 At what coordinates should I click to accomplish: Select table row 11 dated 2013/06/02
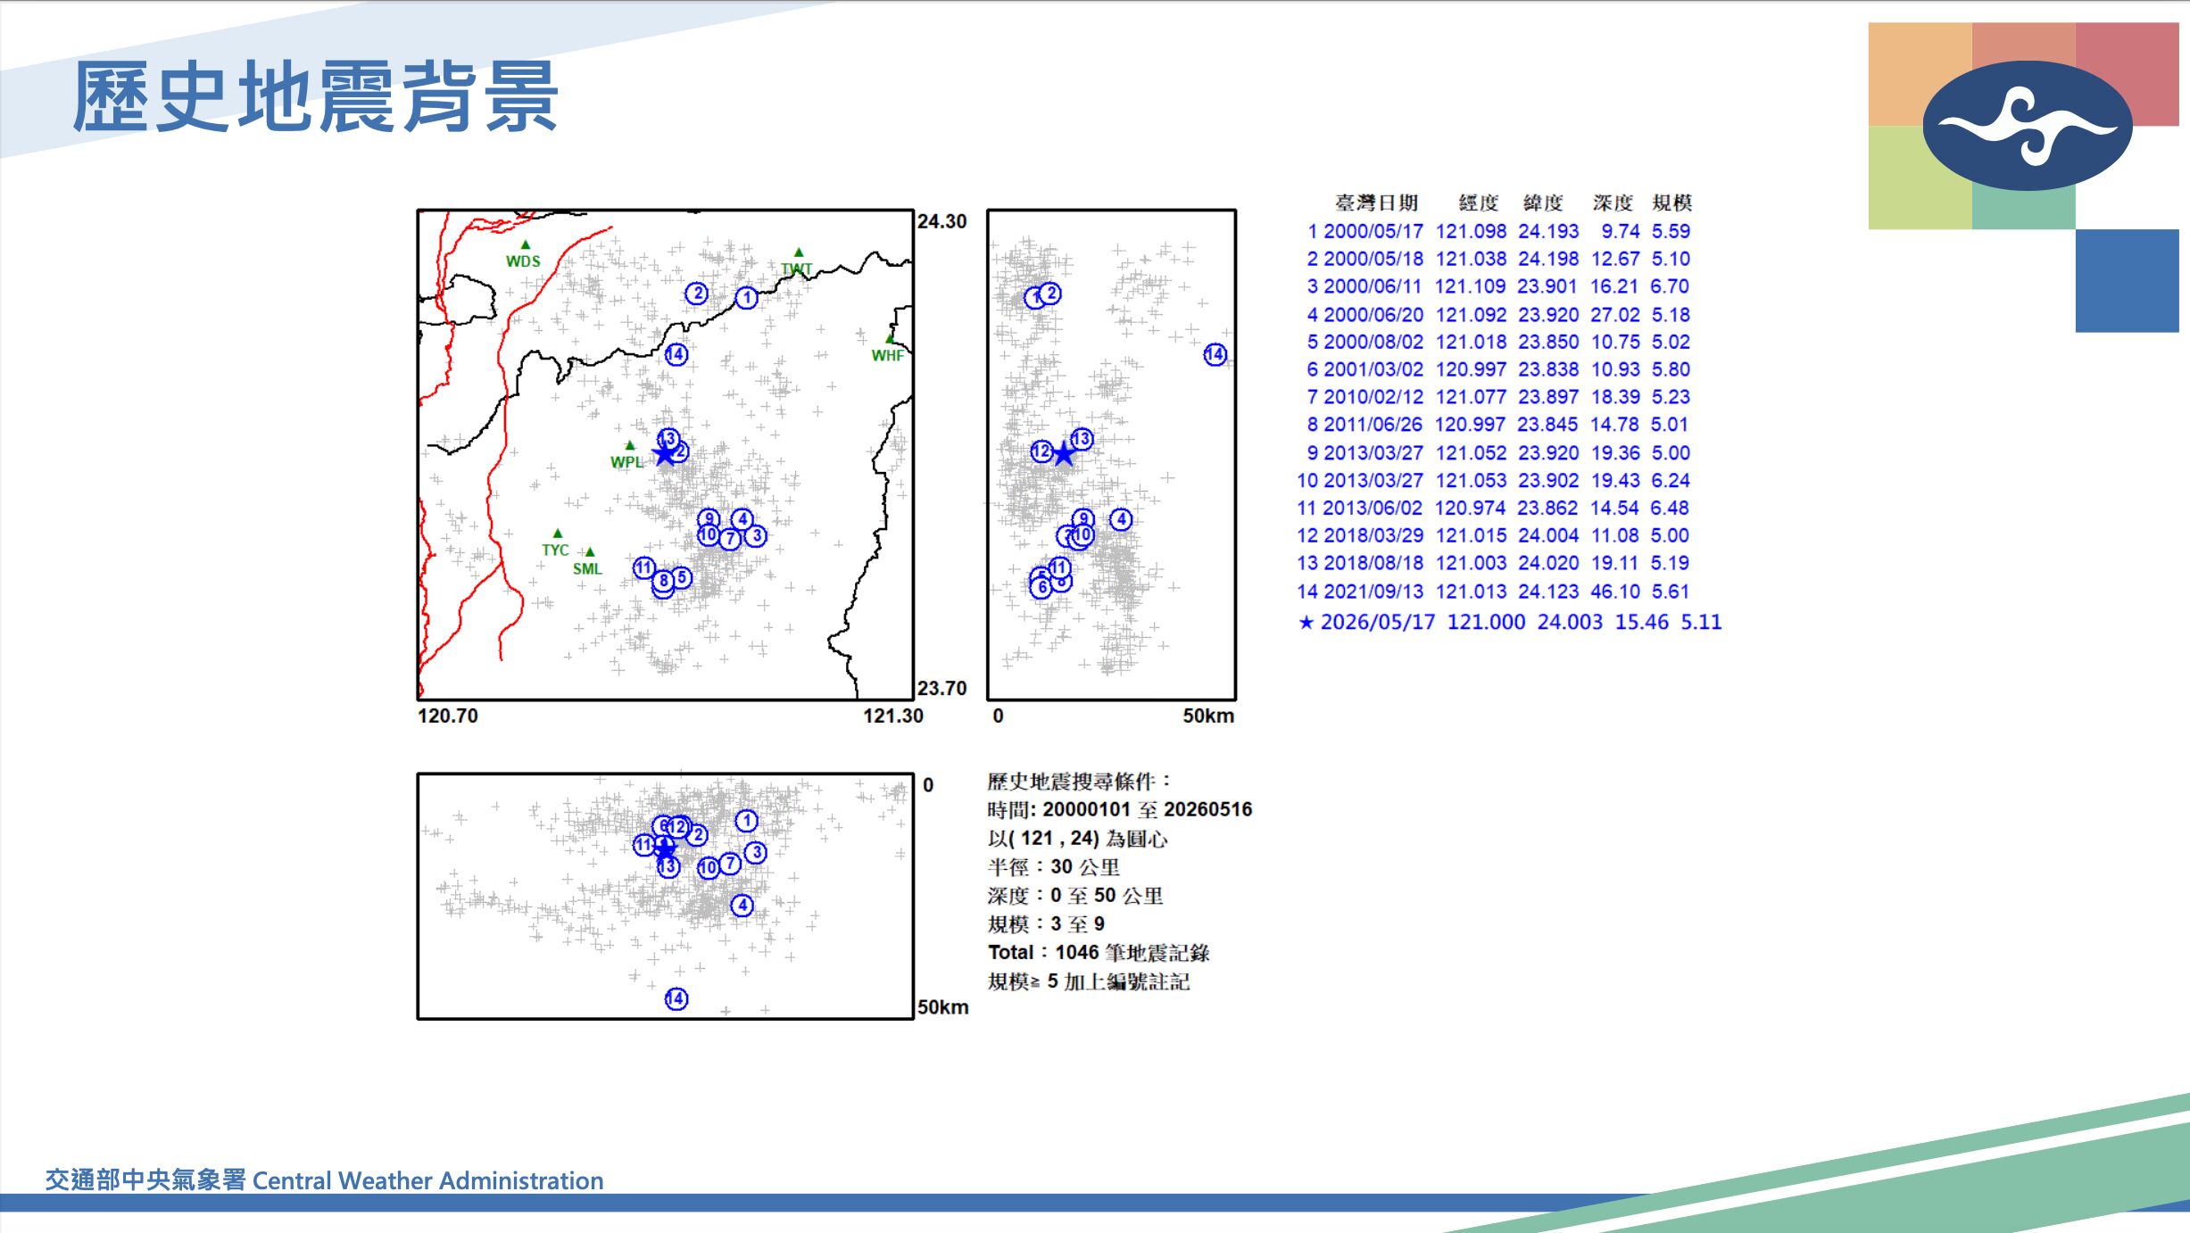pyautogui.click(x=1494, y=508)
